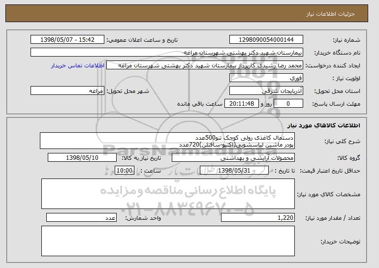The height and width of the screenshot is (268, 379).
Task: Click the label توضیحات خریدار
Action: 340,241
